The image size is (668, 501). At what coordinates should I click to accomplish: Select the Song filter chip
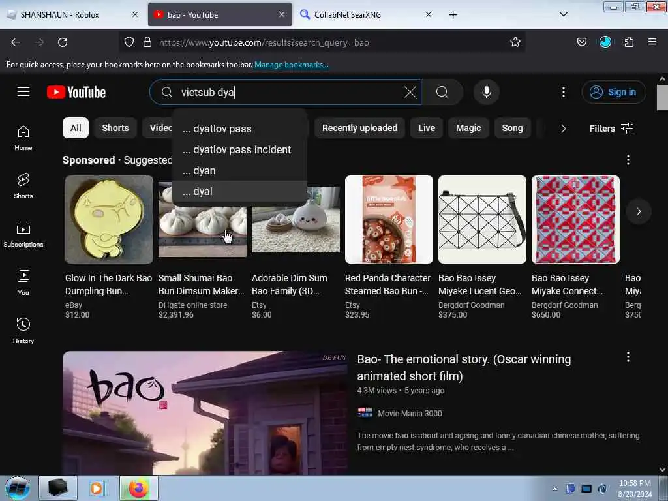pyautogui.click(x=512, y=129)
